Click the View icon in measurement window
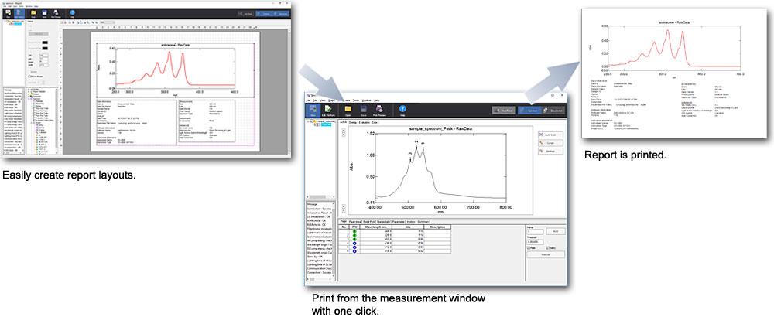 (x=312, y=111)
